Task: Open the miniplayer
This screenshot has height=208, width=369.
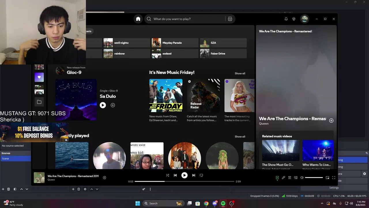Action: pyautogui.click(x=327, y=178)
